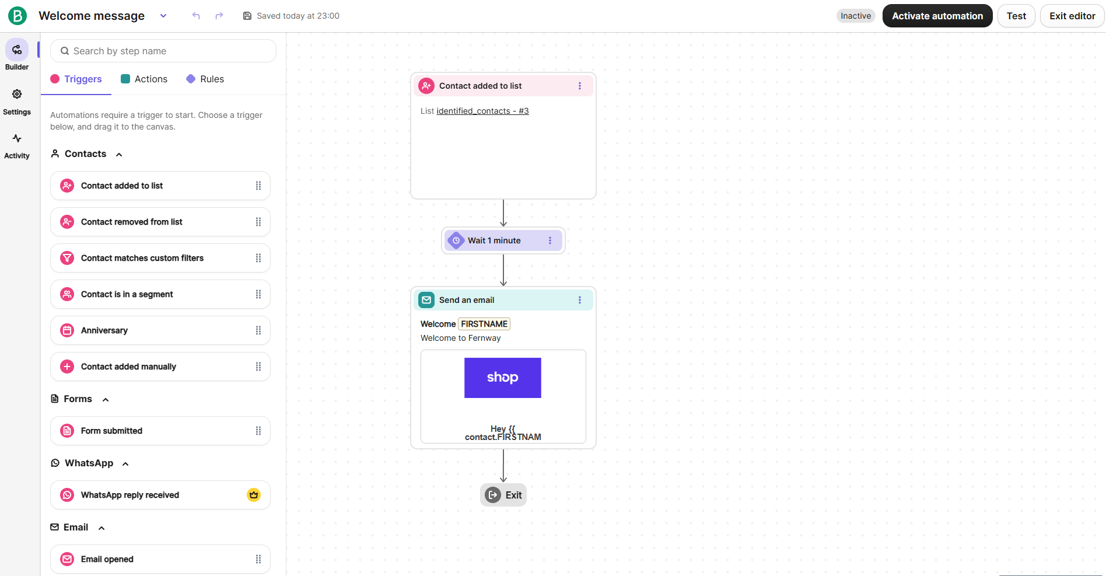Click the redo arrow icon

tap(219, 16)
